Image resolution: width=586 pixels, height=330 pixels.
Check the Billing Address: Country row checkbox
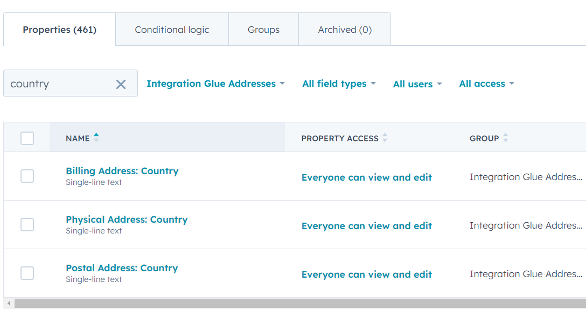click(27, 176)
